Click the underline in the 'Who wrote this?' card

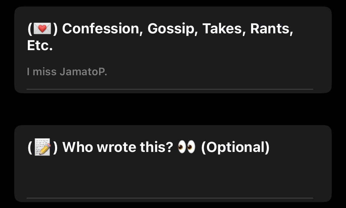pos(170,198)
